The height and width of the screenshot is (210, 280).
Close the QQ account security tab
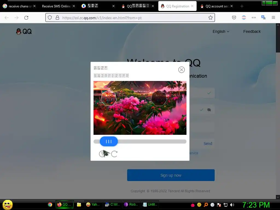click(x=232, y=6)
